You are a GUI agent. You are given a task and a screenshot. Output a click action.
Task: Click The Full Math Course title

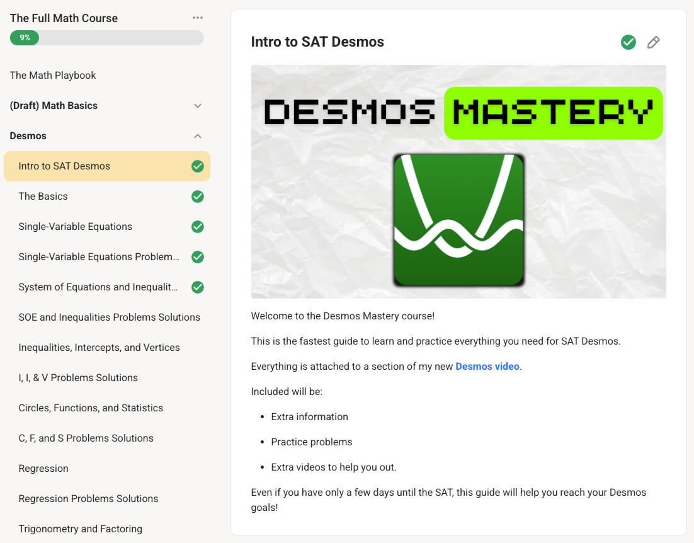(x=64, y=18)
